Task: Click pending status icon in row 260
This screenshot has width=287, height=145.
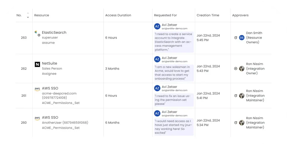Action: pos(236,123)
